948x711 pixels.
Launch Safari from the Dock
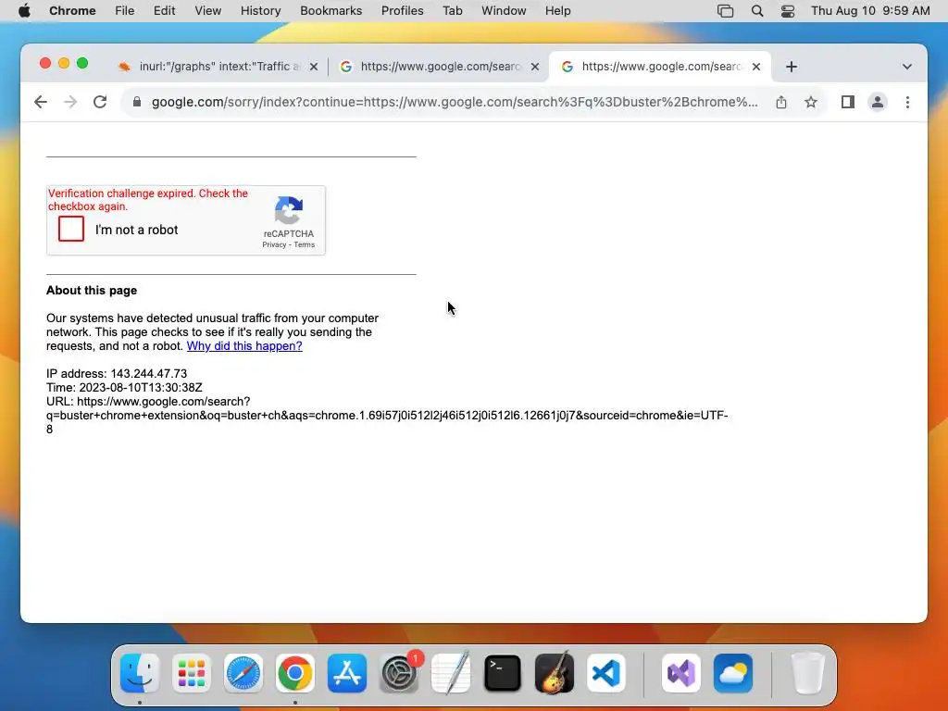pos(243,673)
